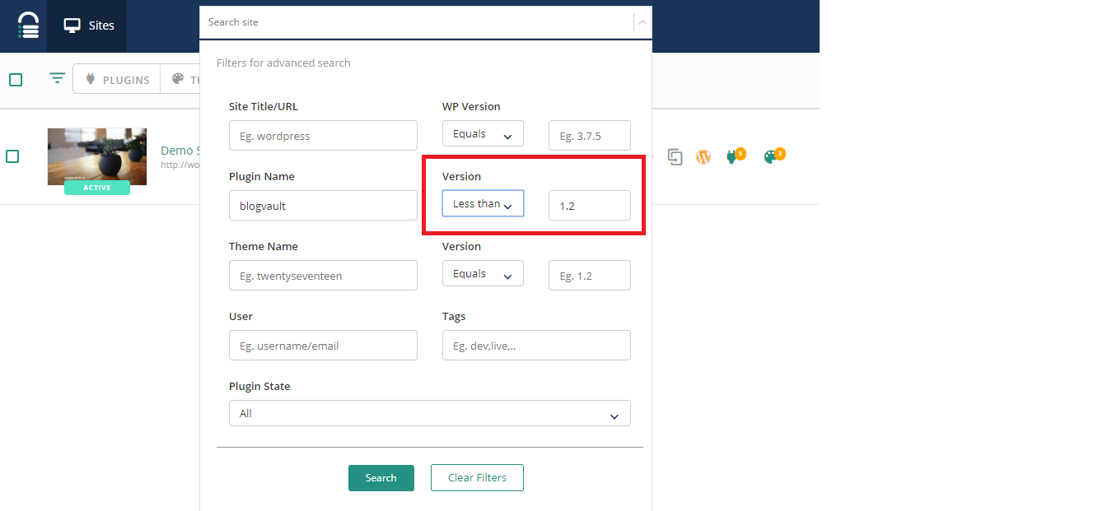Focus the Site Title/URL input
Viewport: 1112px width, 511px height.
click(x=323, y=136)
